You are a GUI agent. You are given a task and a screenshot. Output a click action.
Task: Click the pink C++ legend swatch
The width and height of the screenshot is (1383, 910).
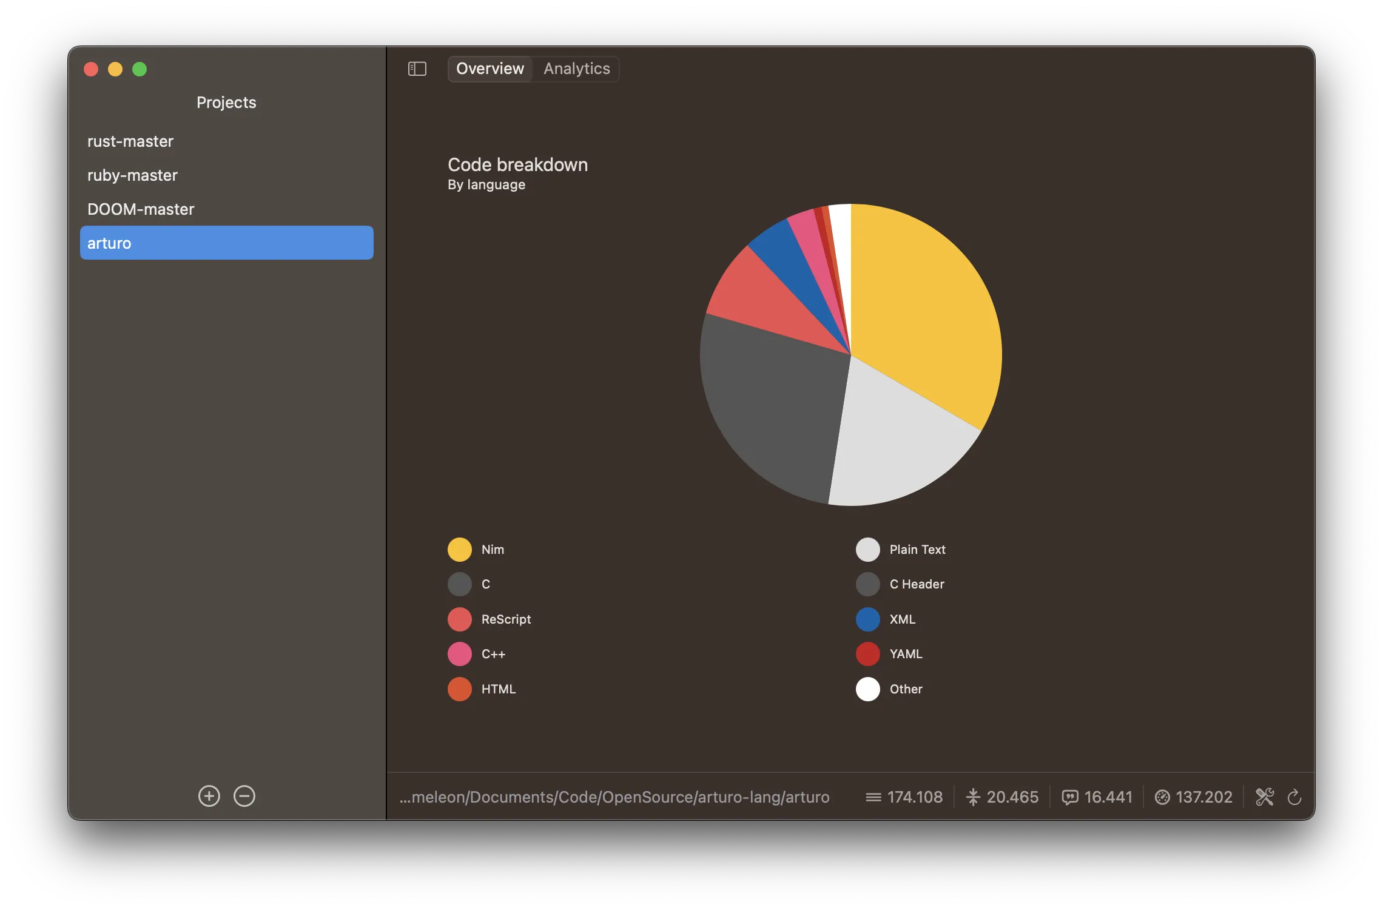coord(460,654)
